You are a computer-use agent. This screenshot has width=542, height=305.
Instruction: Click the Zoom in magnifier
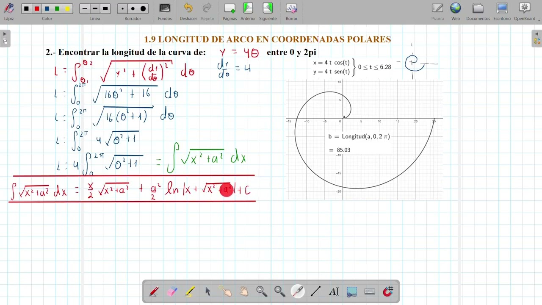coord(262,291)
